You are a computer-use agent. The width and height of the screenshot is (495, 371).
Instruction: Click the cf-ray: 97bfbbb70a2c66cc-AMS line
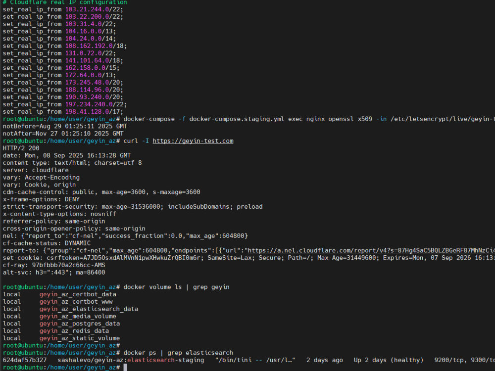pyautogui.click(x=54, y=265)
